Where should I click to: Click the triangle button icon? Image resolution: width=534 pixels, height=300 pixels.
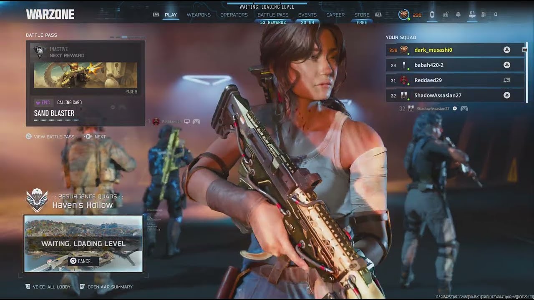click(x=29, y=137)
